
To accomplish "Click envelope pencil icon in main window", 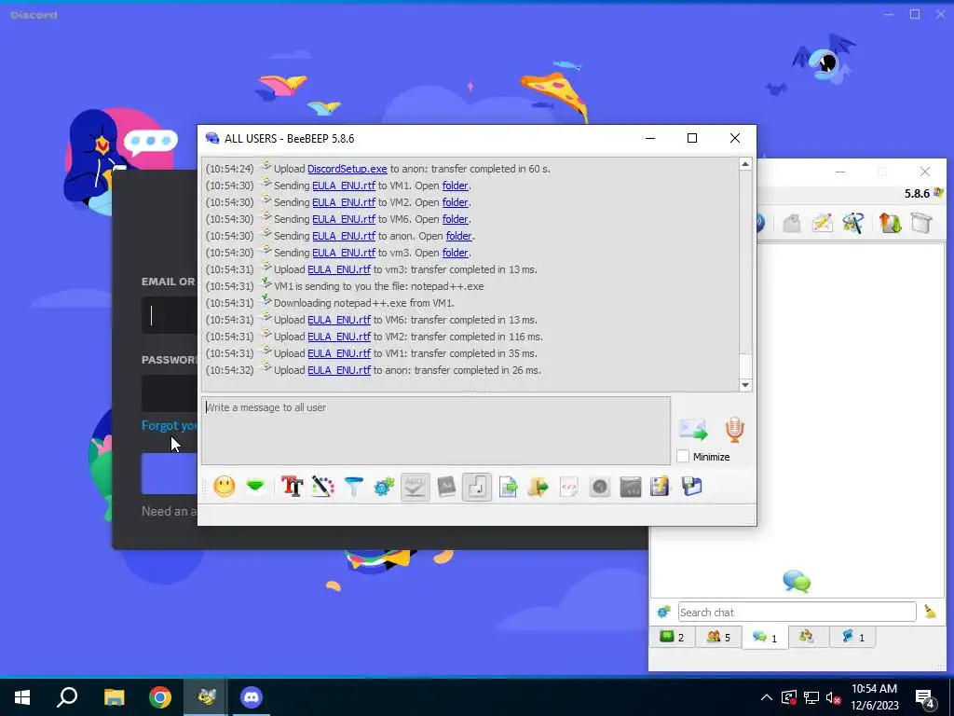I will point(822,223).
